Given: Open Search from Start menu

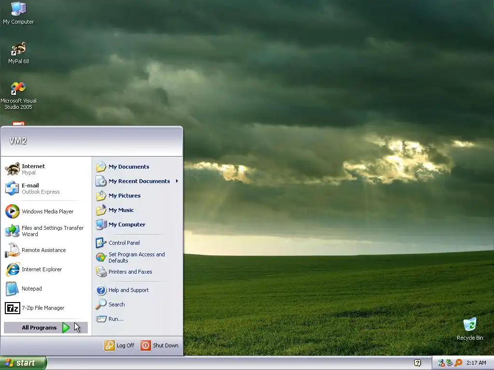Looking at the screenshot, I should [x=137, y=304].
